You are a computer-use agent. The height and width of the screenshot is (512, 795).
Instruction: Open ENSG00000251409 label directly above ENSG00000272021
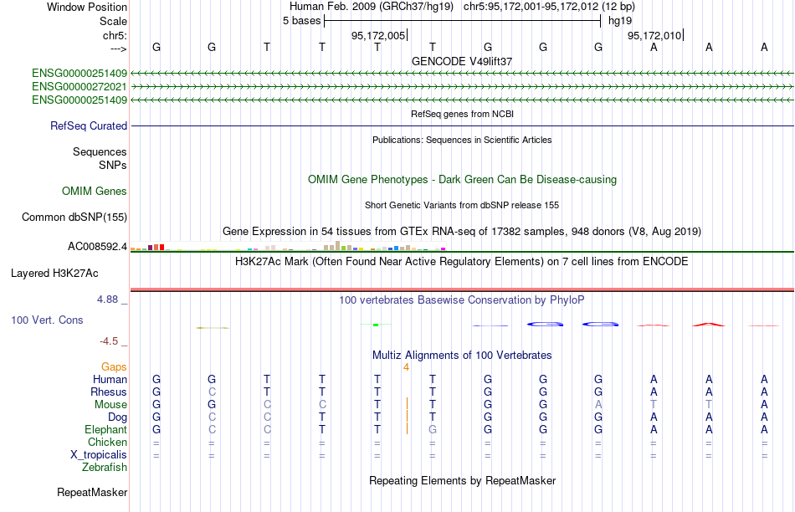click(x=79, y=74)
